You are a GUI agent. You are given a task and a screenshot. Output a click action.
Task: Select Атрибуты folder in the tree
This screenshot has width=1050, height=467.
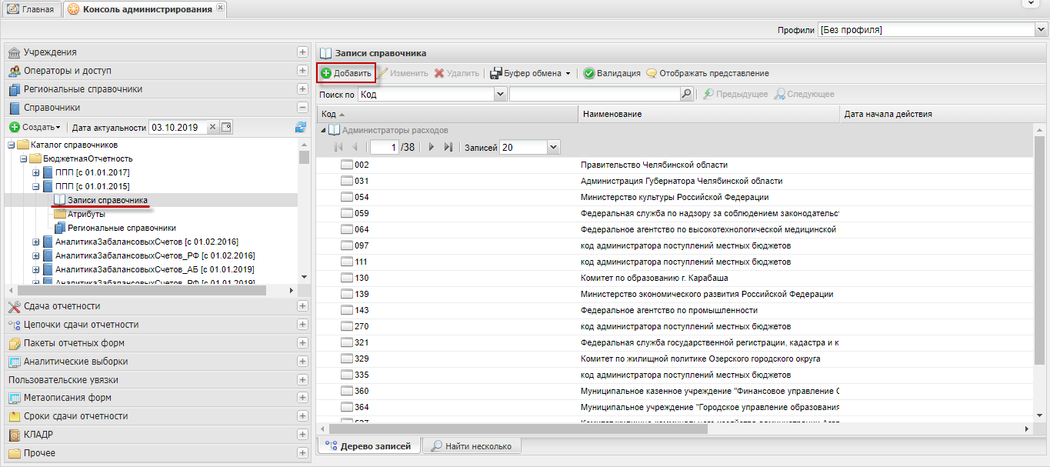86,214
